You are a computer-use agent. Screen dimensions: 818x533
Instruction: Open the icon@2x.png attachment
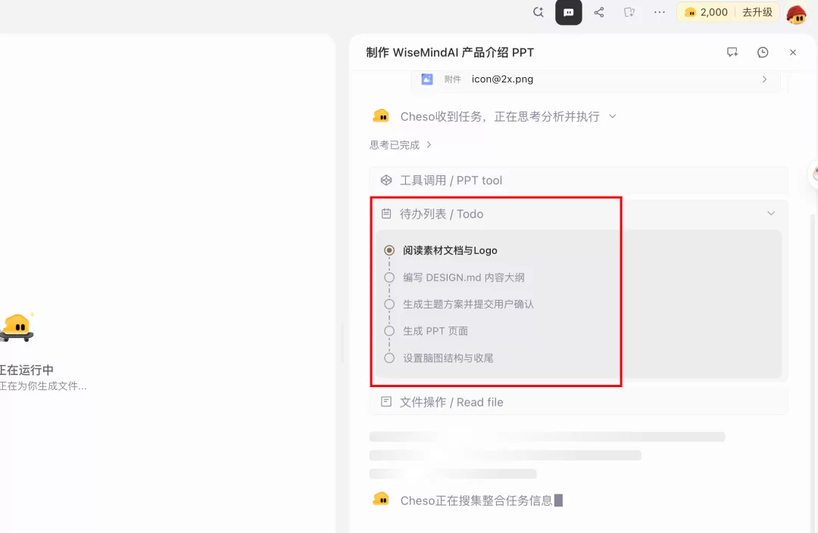(595, 79)
